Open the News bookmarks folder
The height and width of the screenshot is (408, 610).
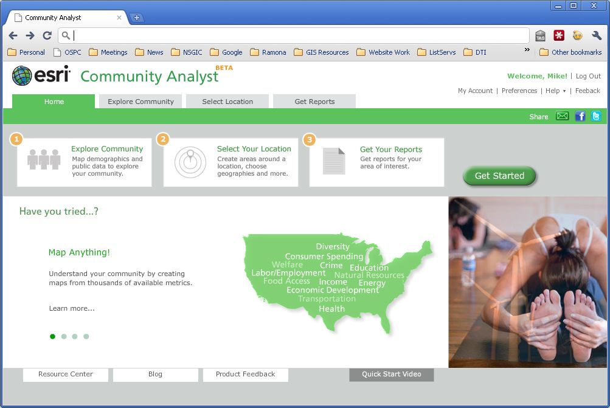149,52
